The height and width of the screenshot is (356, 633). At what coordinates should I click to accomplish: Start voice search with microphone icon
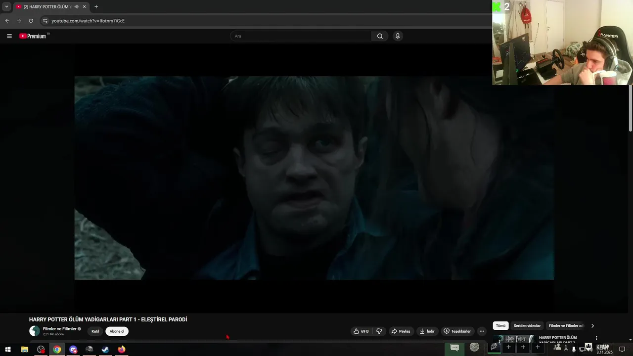pyautogui.click(x=398, y=36)
